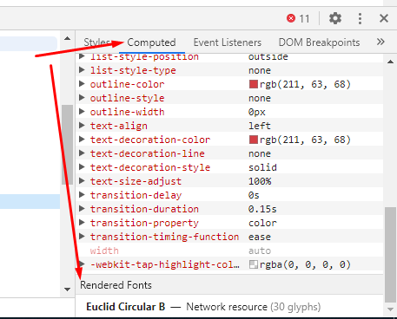Image resolution: width=397 pixels, height=319 pixels.
Task: Expand the transition-duration property
Action: (x=82, y=209)
